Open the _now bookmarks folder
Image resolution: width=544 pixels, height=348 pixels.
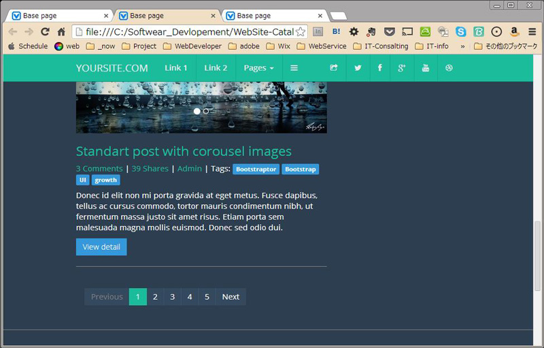coord(101,46)
